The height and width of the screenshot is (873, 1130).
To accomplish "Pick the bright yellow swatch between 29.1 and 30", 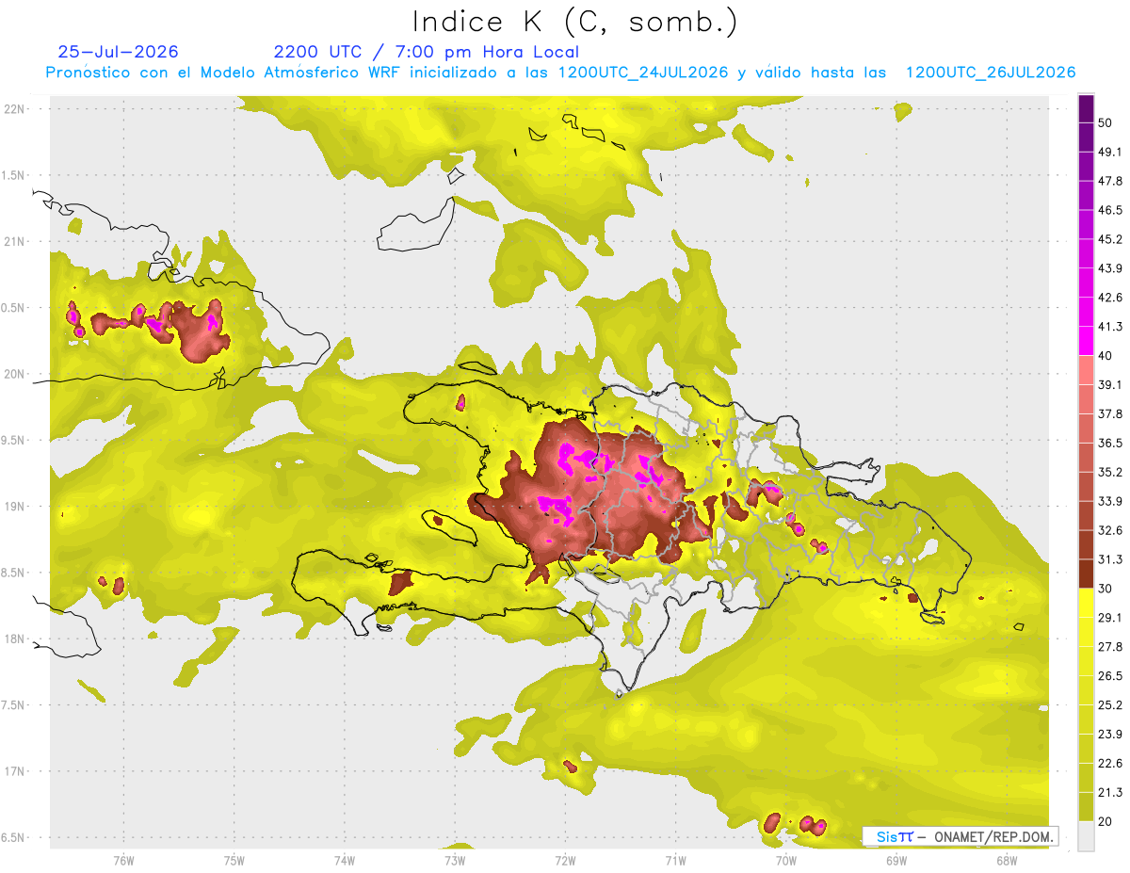I will (x=1086, y=603).
